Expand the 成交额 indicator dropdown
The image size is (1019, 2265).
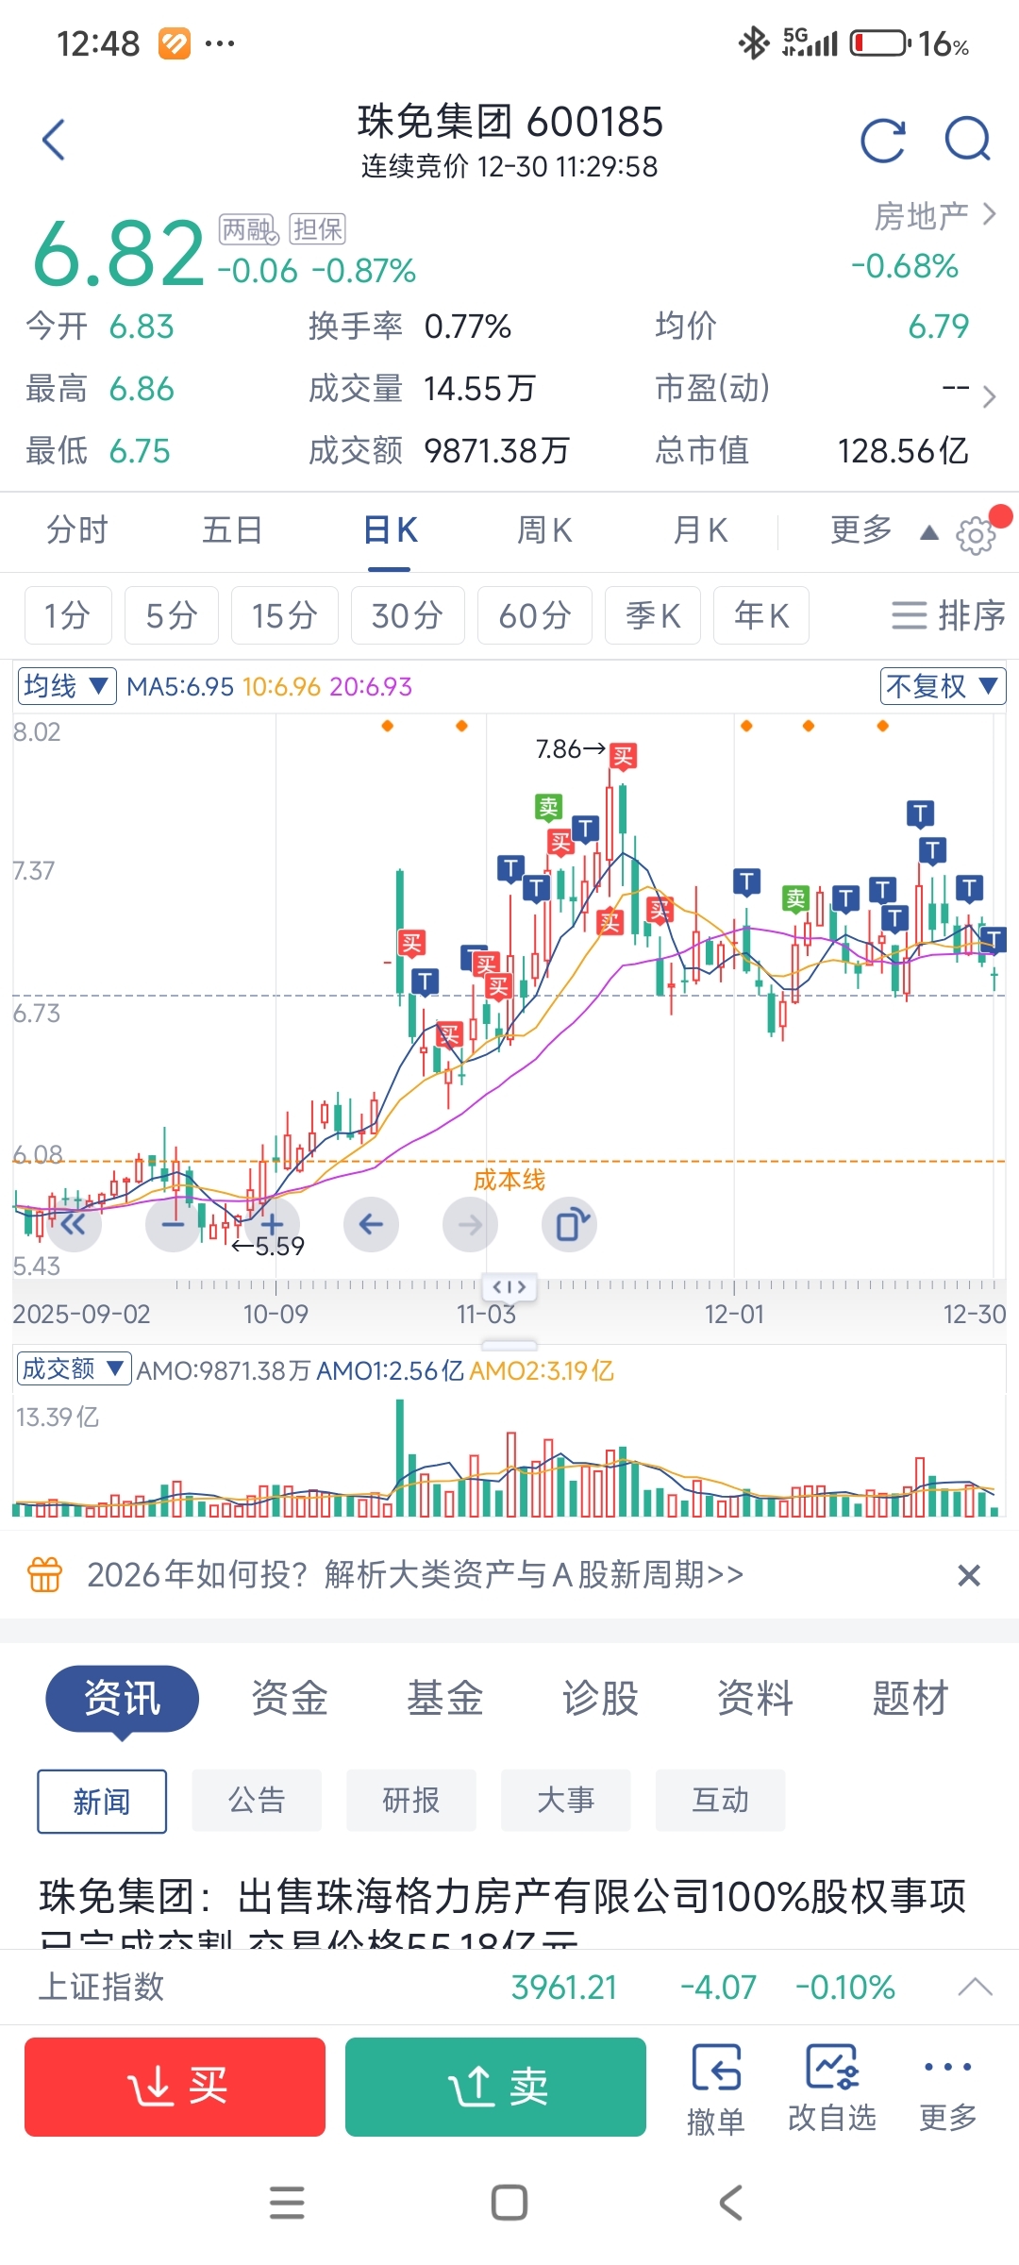[x=74, y=1368]
